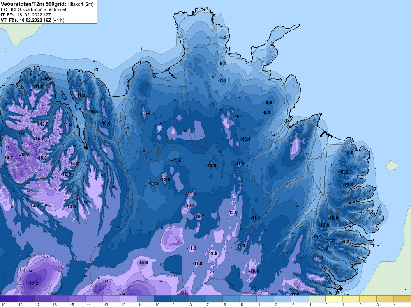411x307 pixels.
Task: Pick the legend swatch labeled -15
Action: (x=77, y=299)
